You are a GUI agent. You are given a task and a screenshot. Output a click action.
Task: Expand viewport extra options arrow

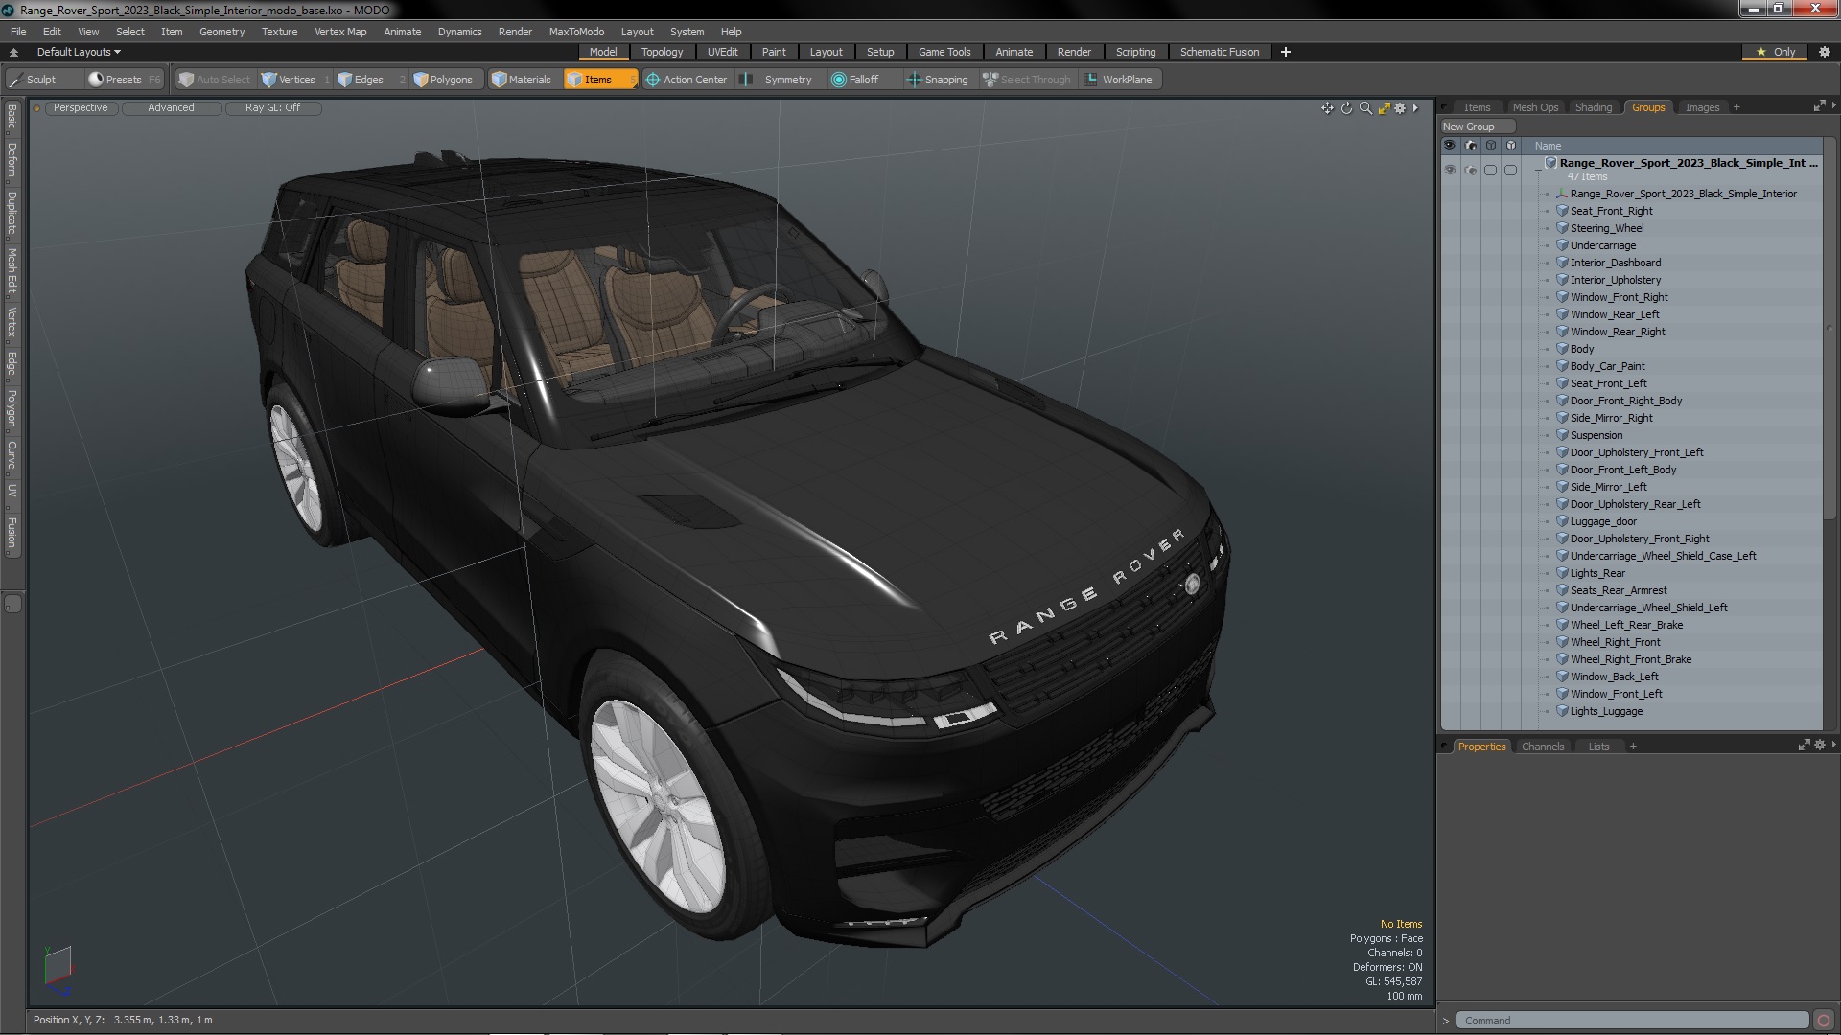[1415, 108]
